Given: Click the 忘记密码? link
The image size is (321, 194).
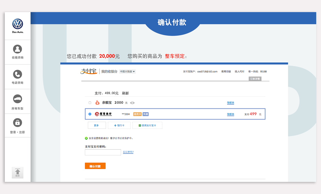Looking at the screenshot, I should (x=128, y=152).
